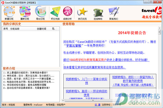Click the 新建分班 toolbar icon
This screenshot has height=108, width=163.
9,13
